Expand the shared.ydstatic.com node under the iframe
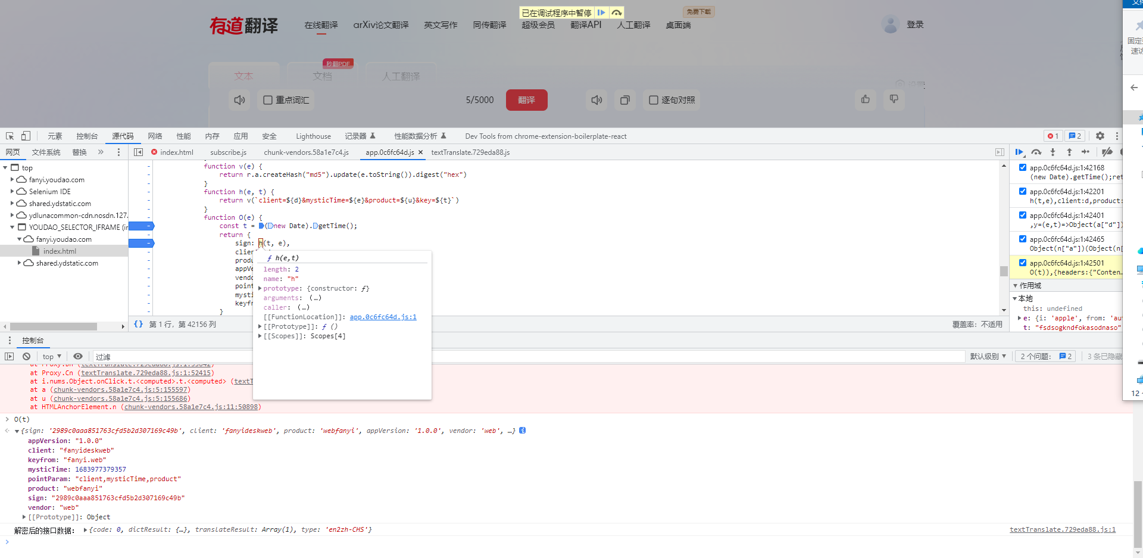 coord(19,263)
